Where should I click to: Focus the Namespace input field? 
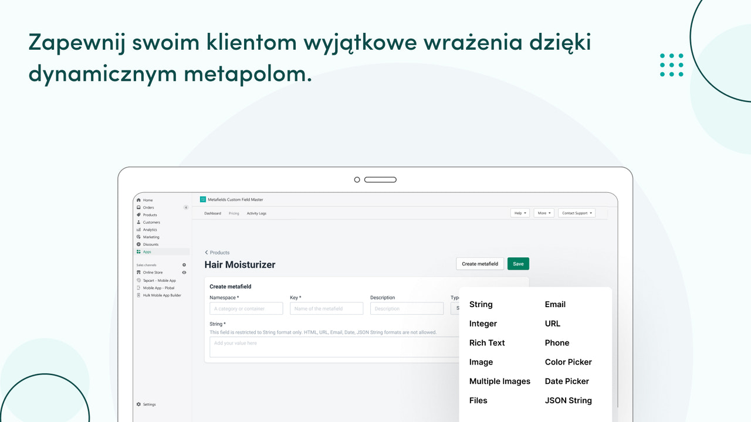click(x=246, y=309)
